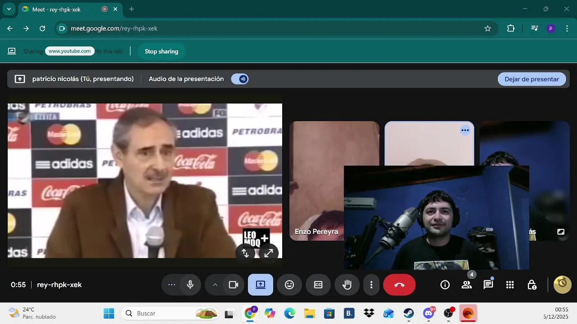
Task: Open Dropbox from taskbar
Action: pyautogui.click(x=369, y=314)
